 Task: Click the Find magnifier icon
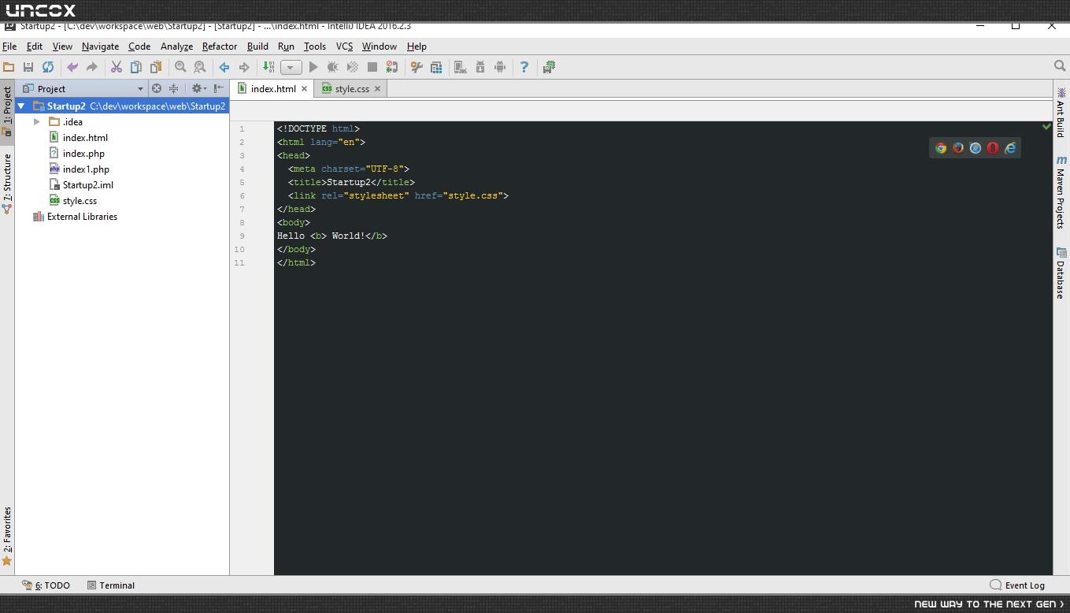coord(180,67)
